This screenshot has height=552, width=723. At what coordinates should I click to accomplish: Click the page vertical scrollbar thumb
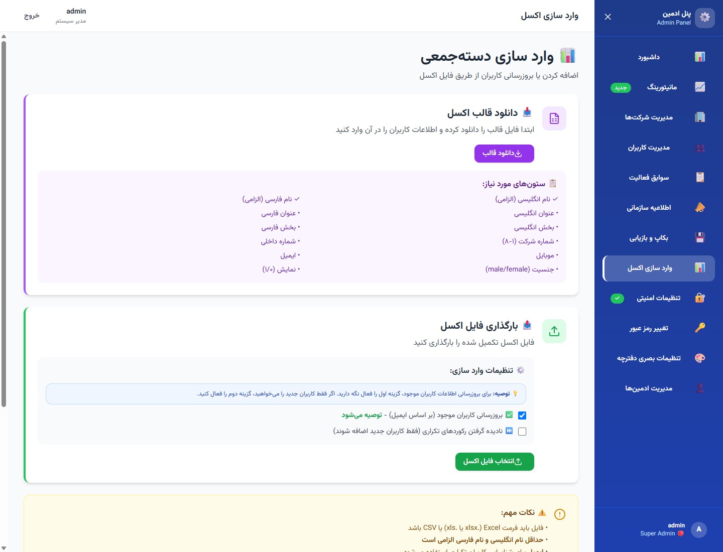[x=4, y=224]
